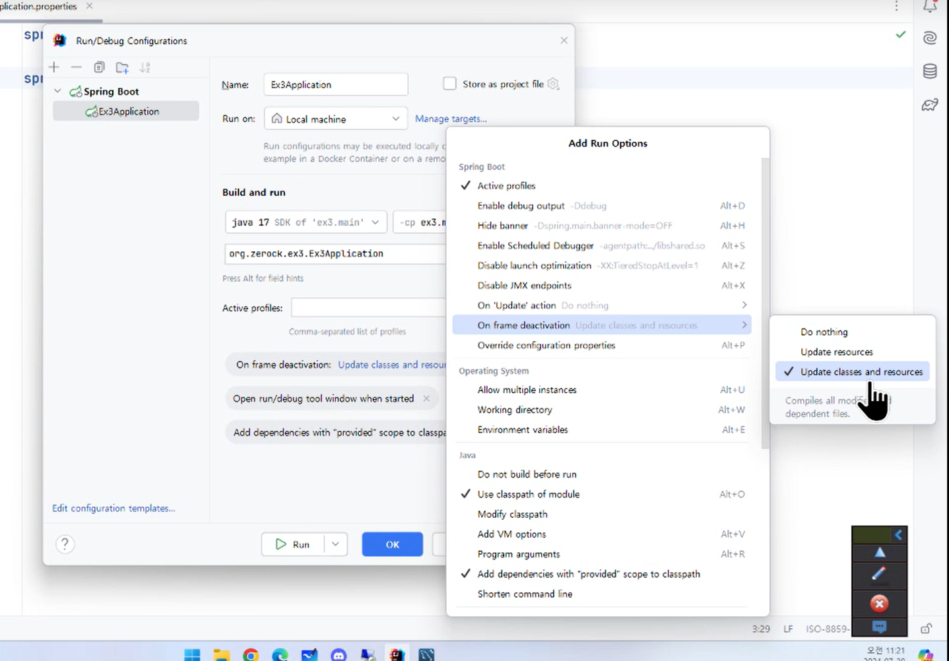Choose Working directory option
Viewport: 949px width, 661px height.
coord(602,410)
